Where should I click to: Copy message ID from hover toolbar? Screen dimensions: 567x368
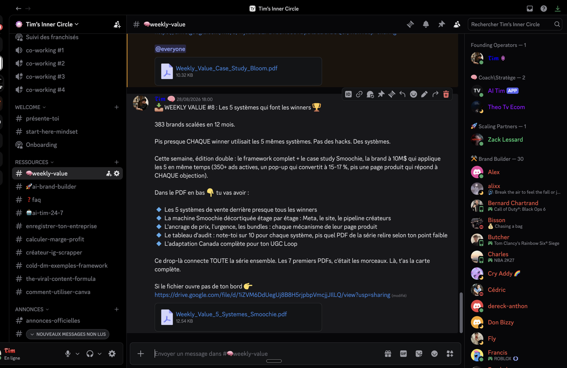click(348, 94)
